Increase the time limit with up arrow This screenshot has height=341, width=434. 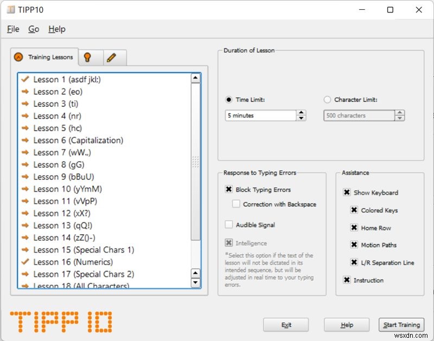click(301, 113)
